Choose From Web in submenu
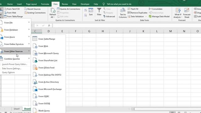This screenshot has width=201, height=113. point(48,46)
